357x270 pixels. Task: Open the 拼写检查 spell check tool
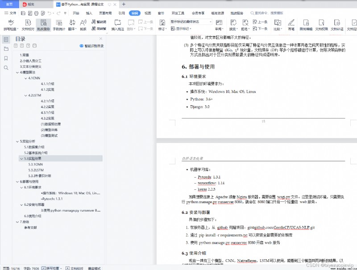[x=11, y=25]
